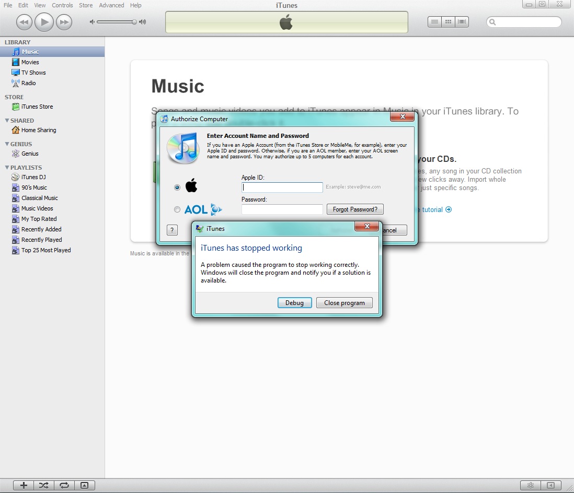Open the Controls menu

pyautogui.click(x=62, y=5)
